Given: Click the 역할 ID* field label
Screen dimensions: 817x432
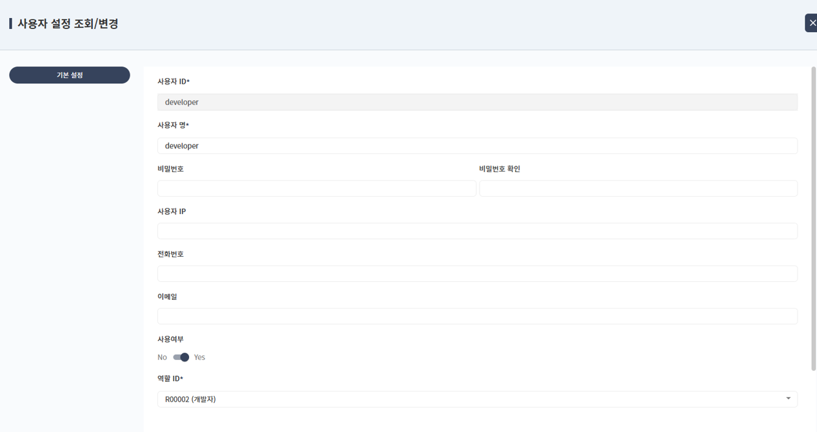Looking at the screenshot, I should click(170, 378).
